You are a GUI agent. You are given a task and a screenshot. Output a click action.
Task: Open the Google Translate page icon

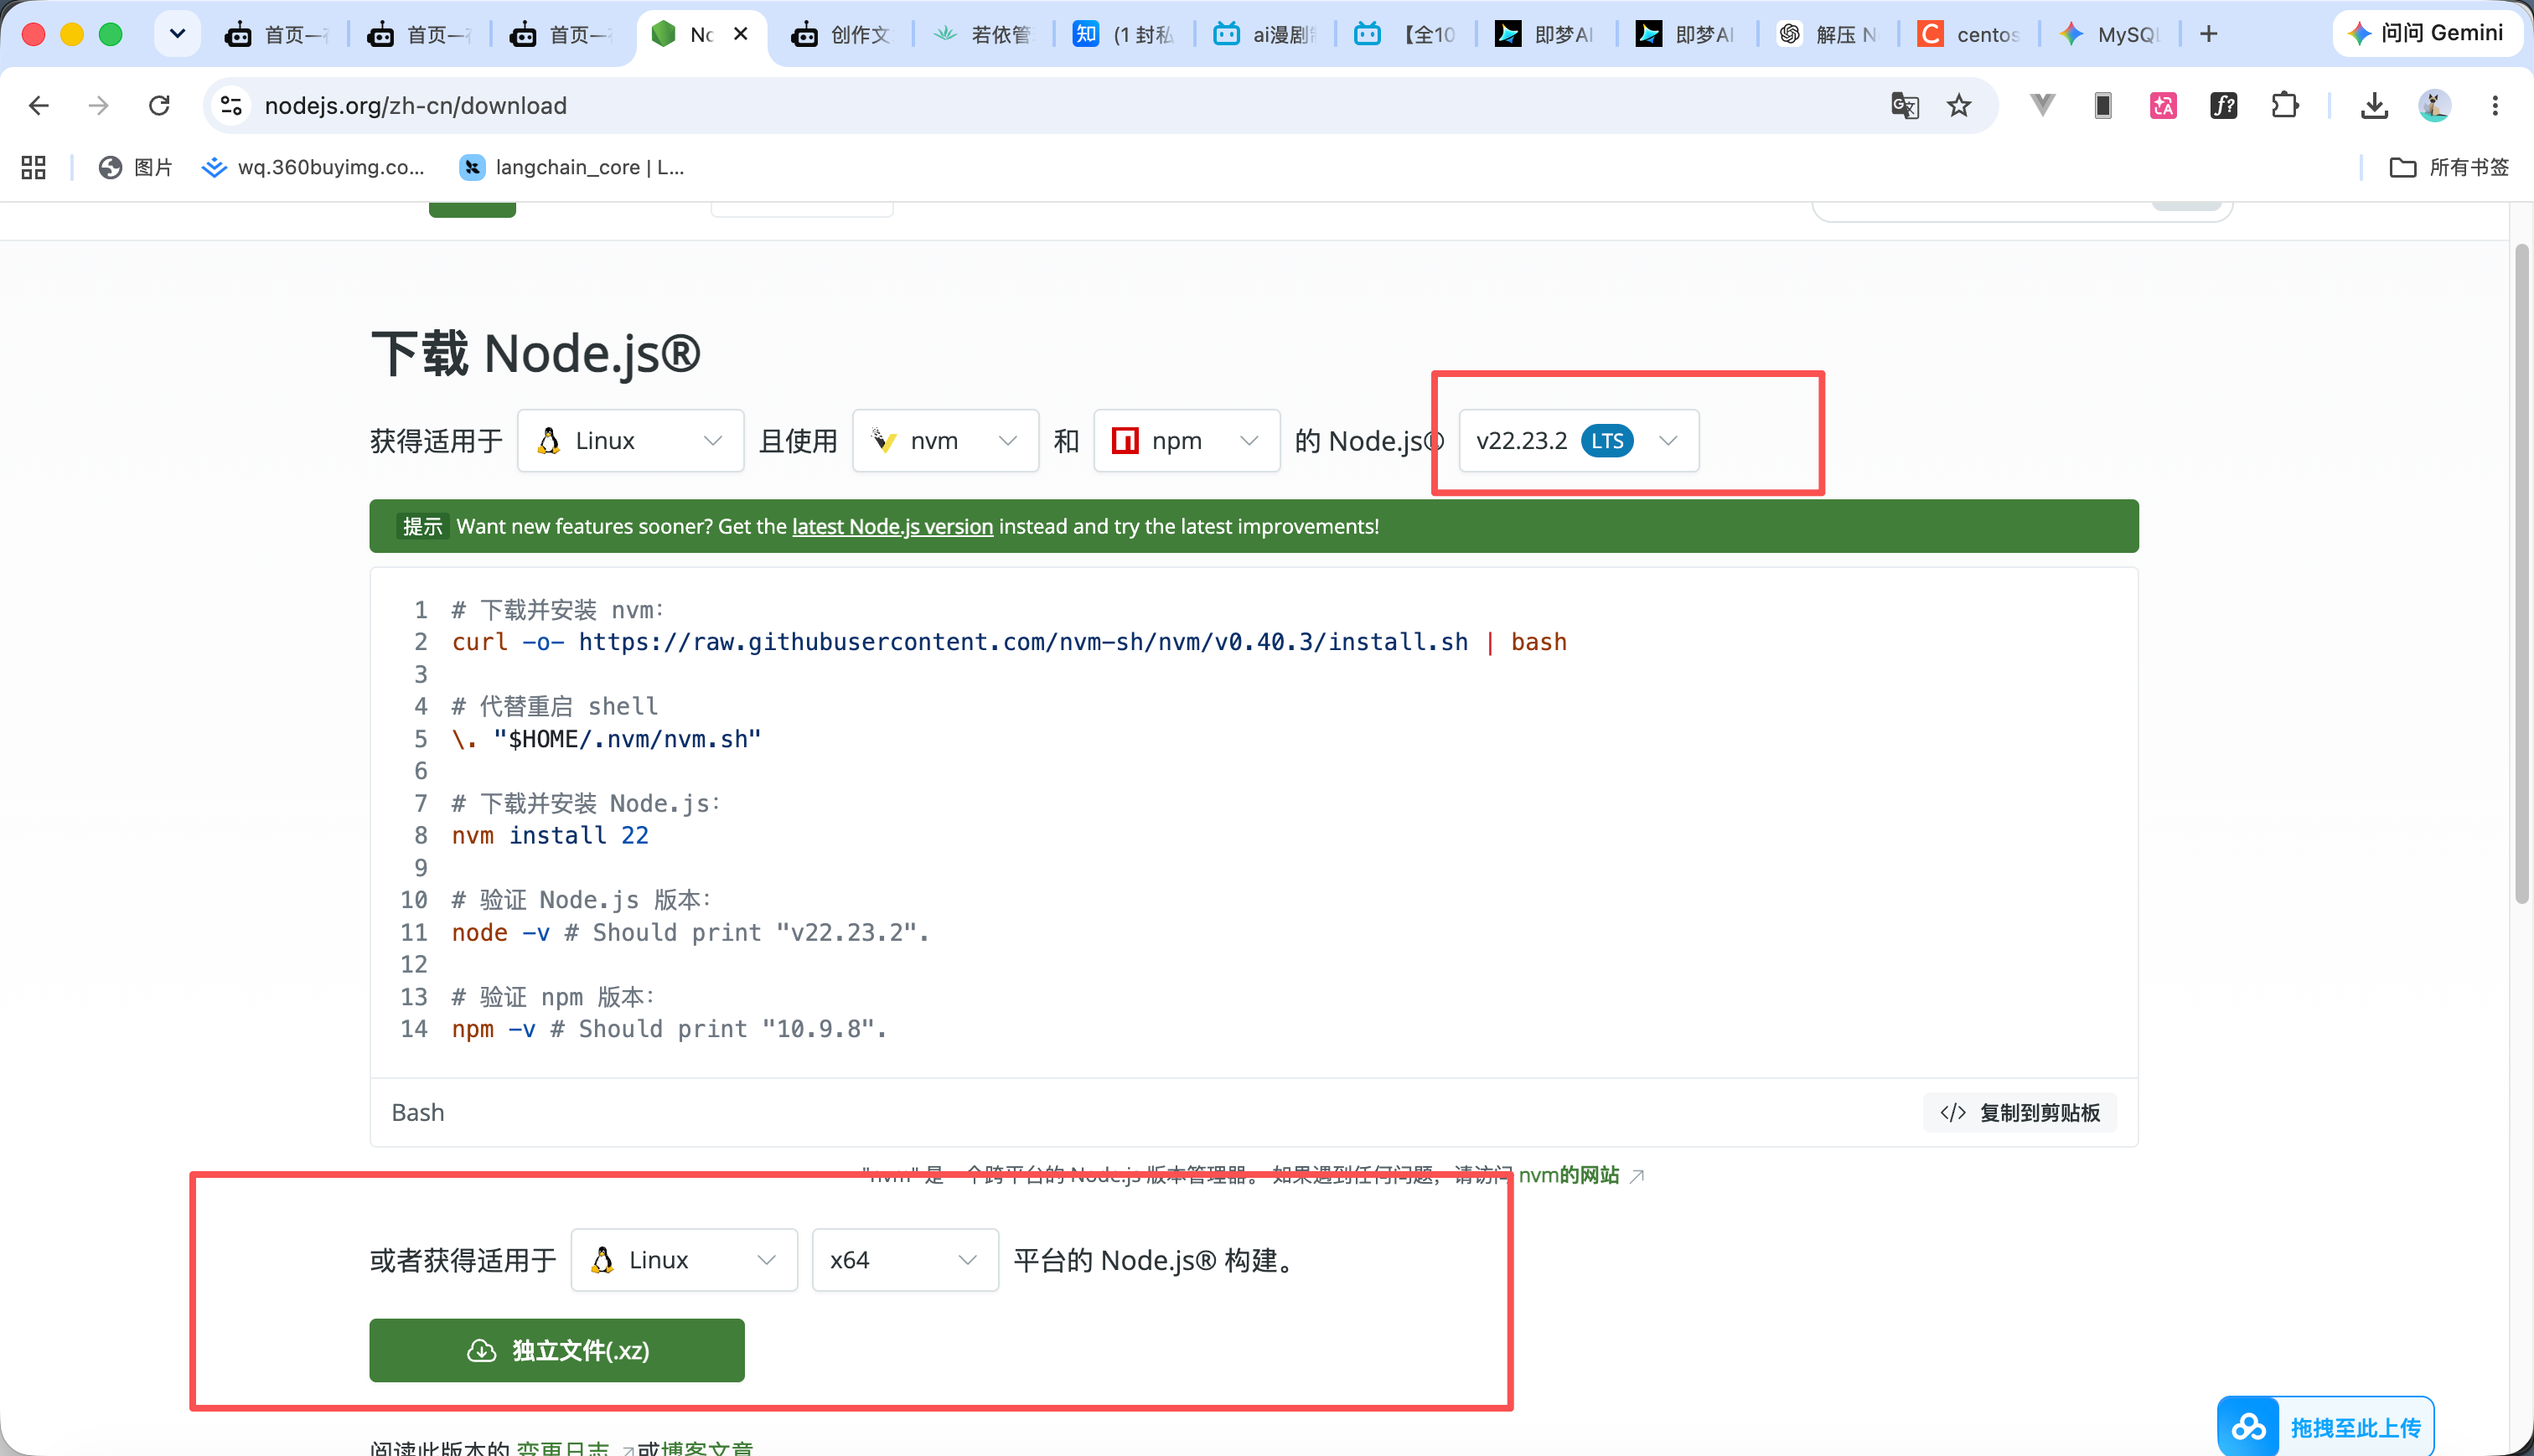click(1905, 105)
